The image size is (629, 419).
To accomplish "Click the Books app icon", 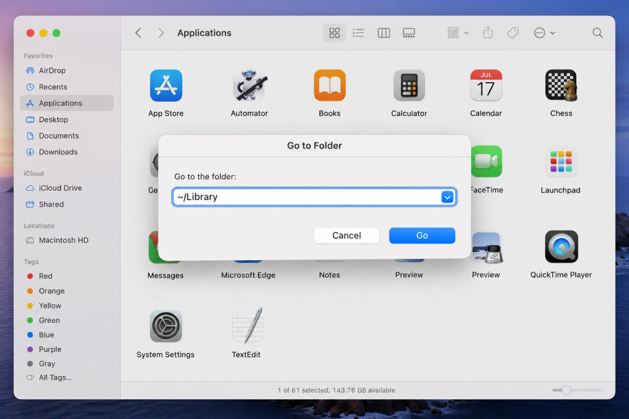I will (x=329, y=85).
